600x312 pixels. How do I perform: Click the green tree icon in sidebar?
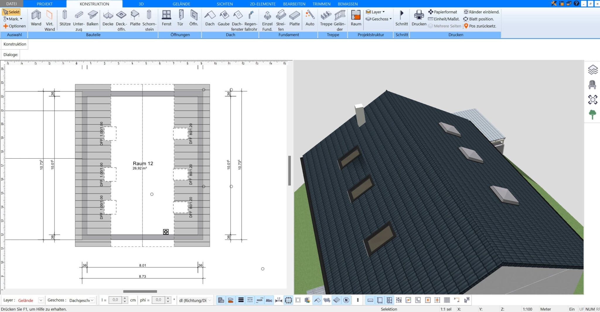click(592, 114)
